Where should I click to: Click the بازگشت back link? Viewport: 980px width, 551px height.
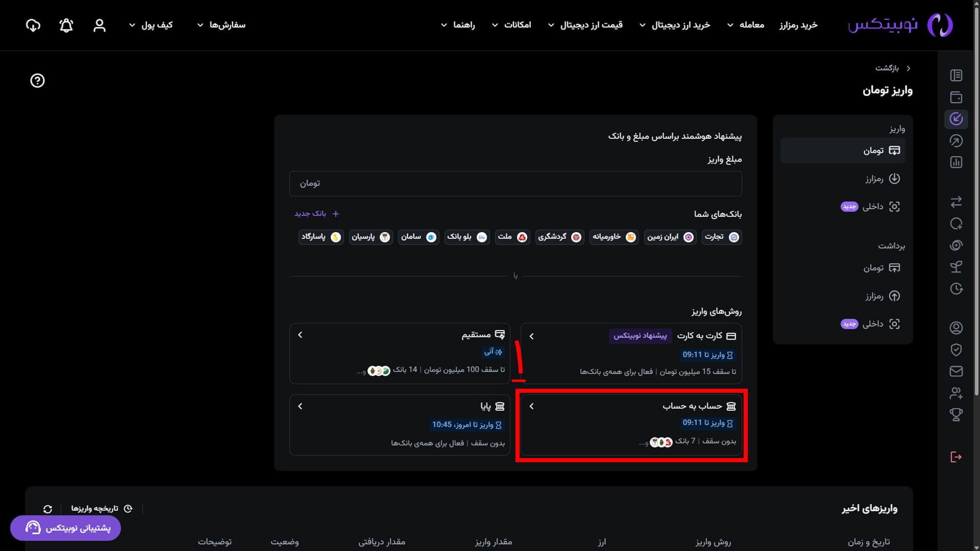tap(893, 68)
